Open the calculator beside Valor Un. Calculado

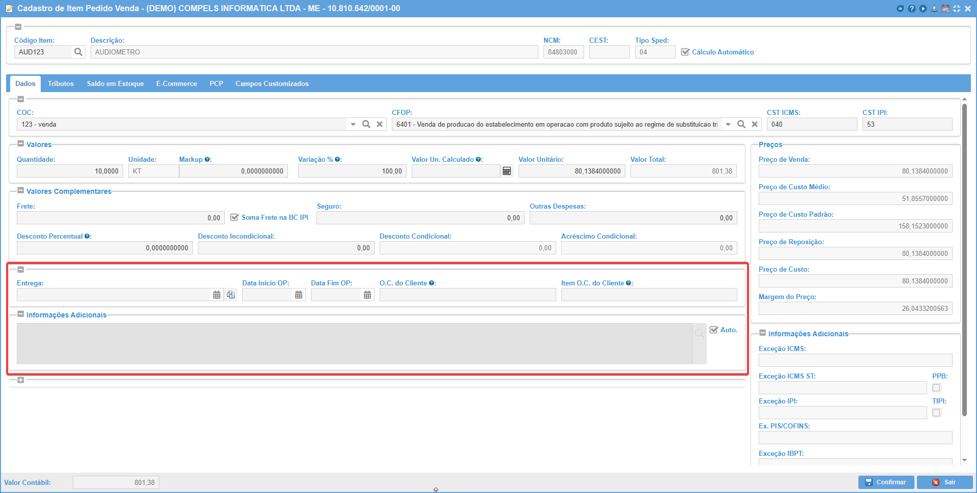(507, 171)
